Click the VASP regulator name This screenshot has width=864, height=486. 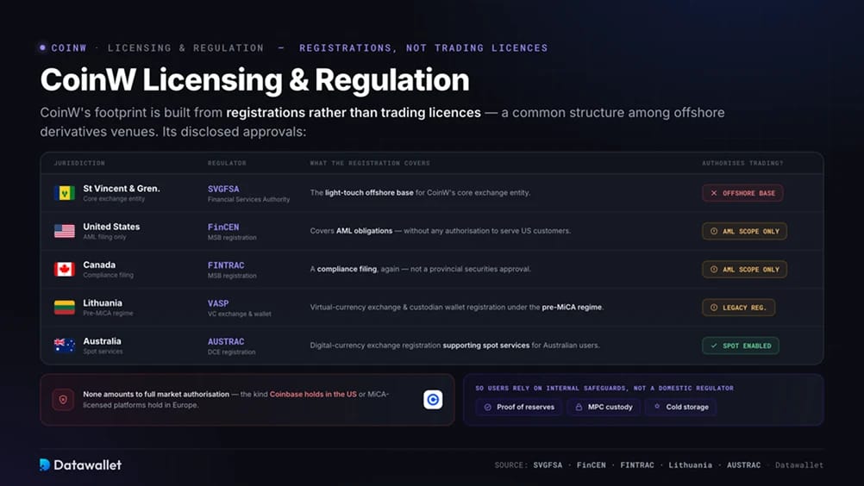(218, 303)
